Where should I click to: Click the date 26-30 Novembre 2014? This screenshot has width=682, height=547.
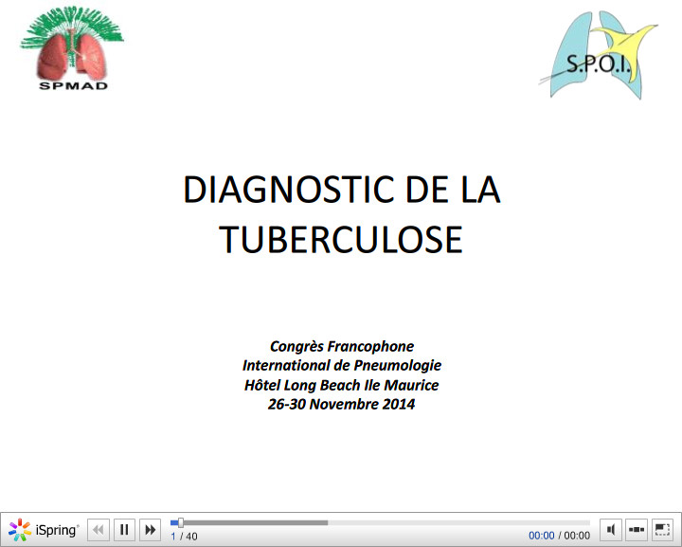coord(341,404)
